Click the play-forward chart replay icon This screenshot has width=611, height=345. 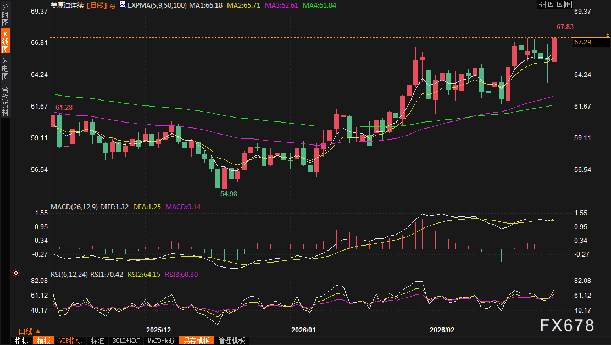point(560,4)
